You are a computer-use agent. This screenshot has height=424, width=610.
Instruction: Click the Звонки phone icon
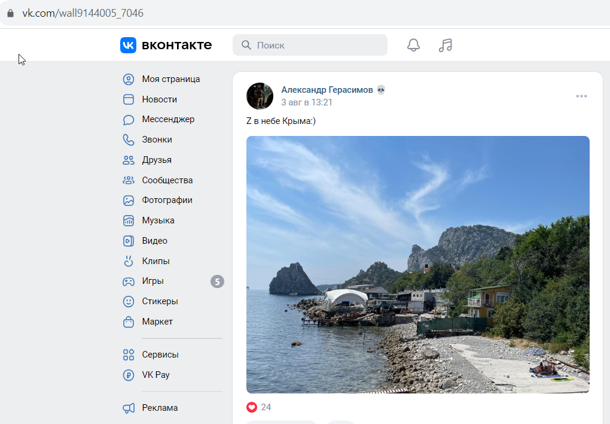pyautogui.click(x=129, y=140)
